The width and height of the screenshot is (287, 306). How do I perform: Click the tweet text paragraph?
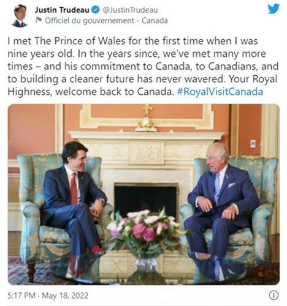tap(143, 66)
